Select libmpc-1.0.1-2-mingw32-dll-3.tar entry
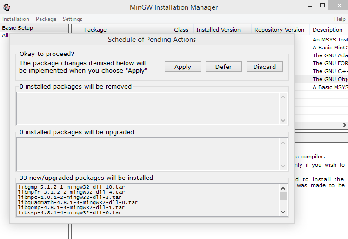The width and height of the screenshot is (348, 239). point(70,197)
